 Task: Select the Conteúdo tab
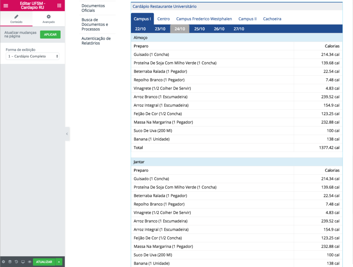[16, 19]
